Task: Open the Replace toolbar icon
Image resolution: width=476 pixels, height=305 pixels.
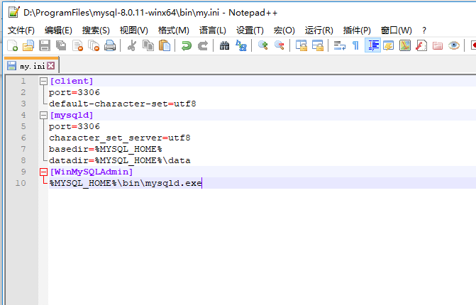Action: (241, 46)
